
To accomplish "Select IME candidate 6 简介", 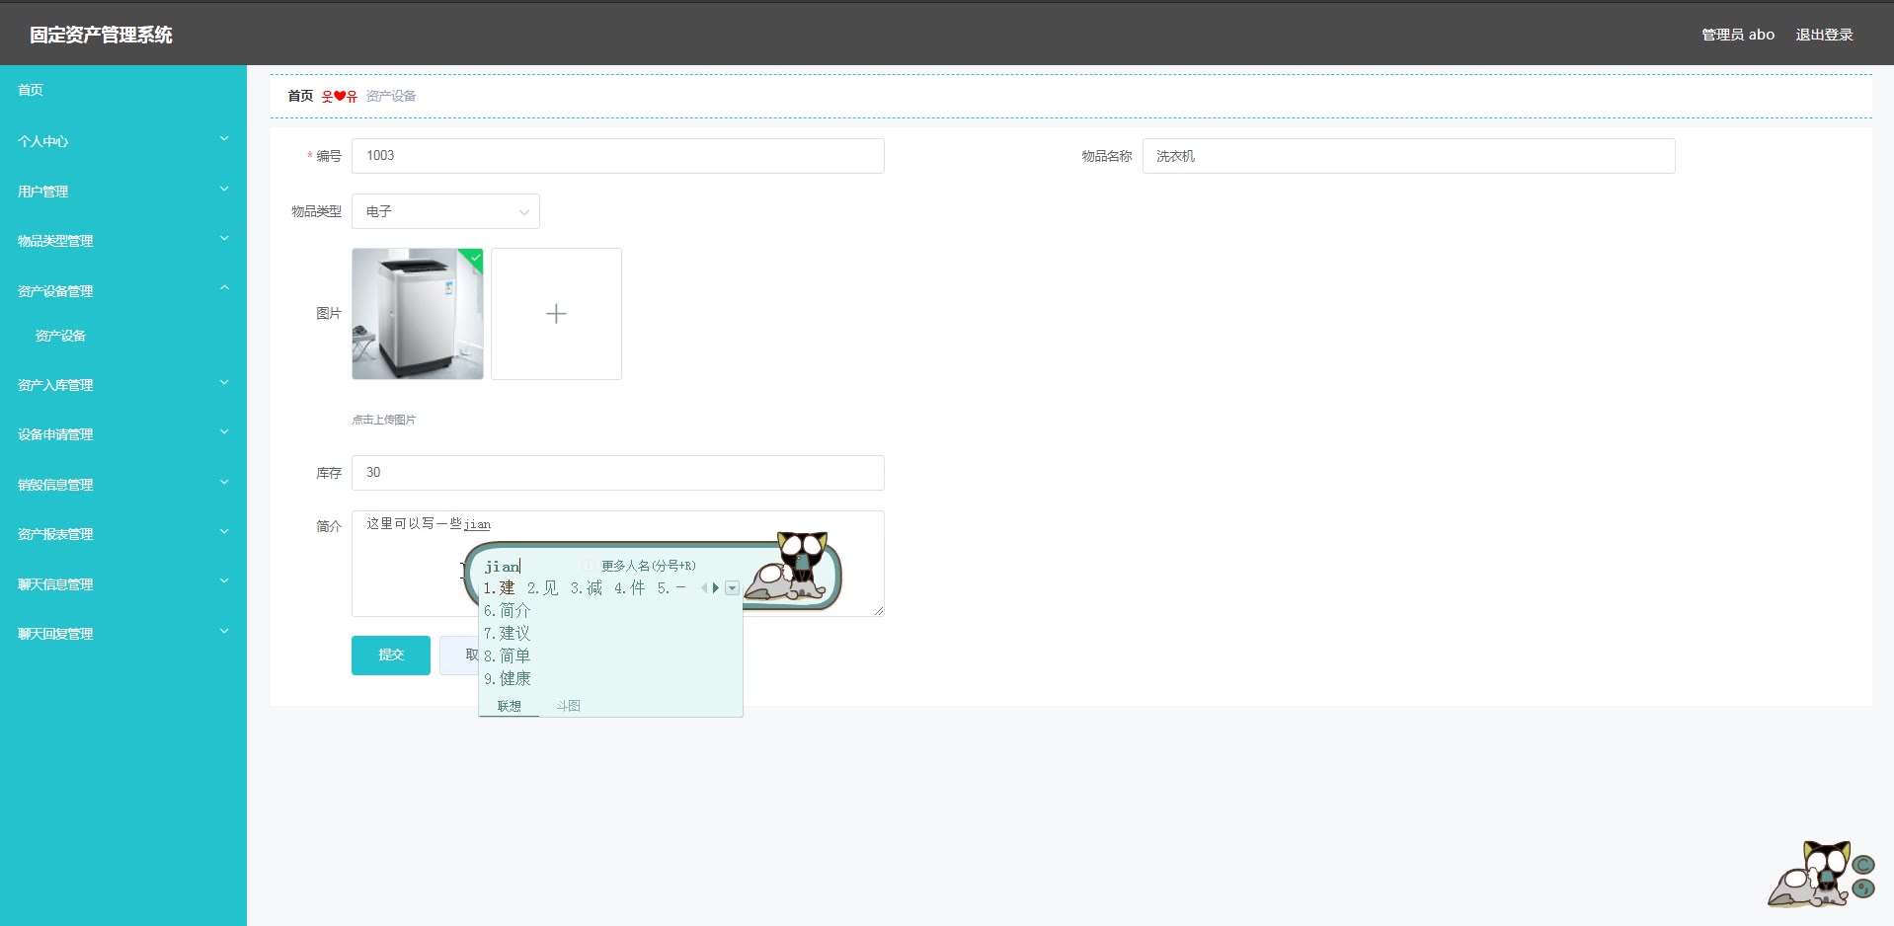I will [508, 611].
